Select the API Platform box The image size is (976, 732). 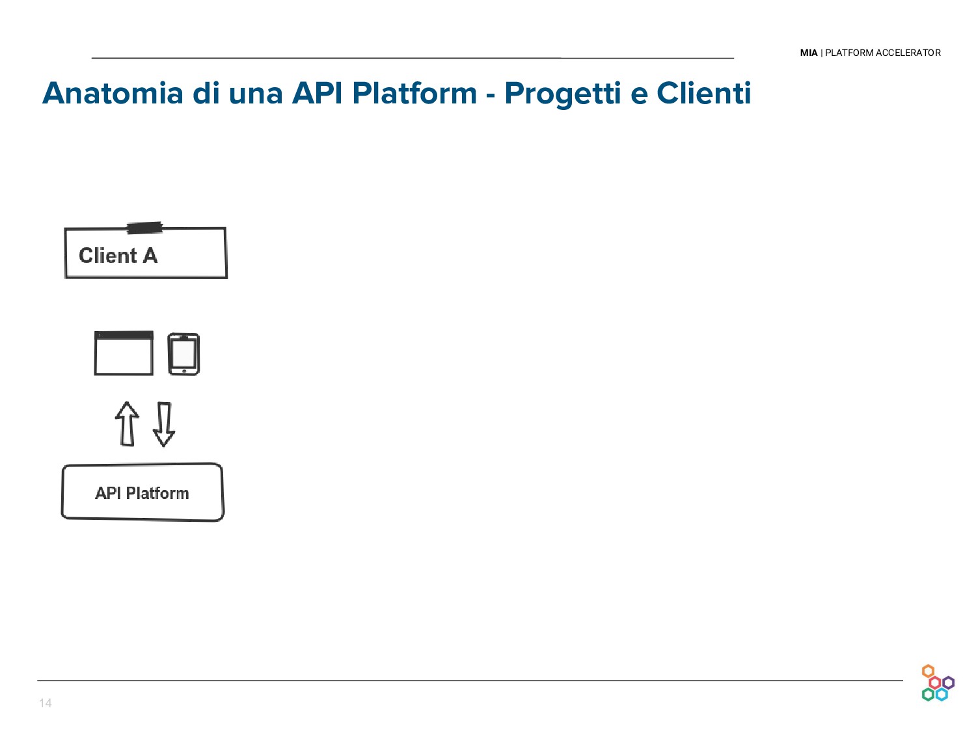(x=142, y=493)
